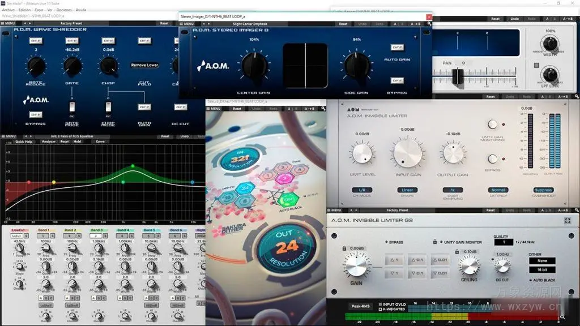This screenshot has width=580, height=326.
Task: Click the Quick Help button in equalizer
Action: click(x=24, y=141)
